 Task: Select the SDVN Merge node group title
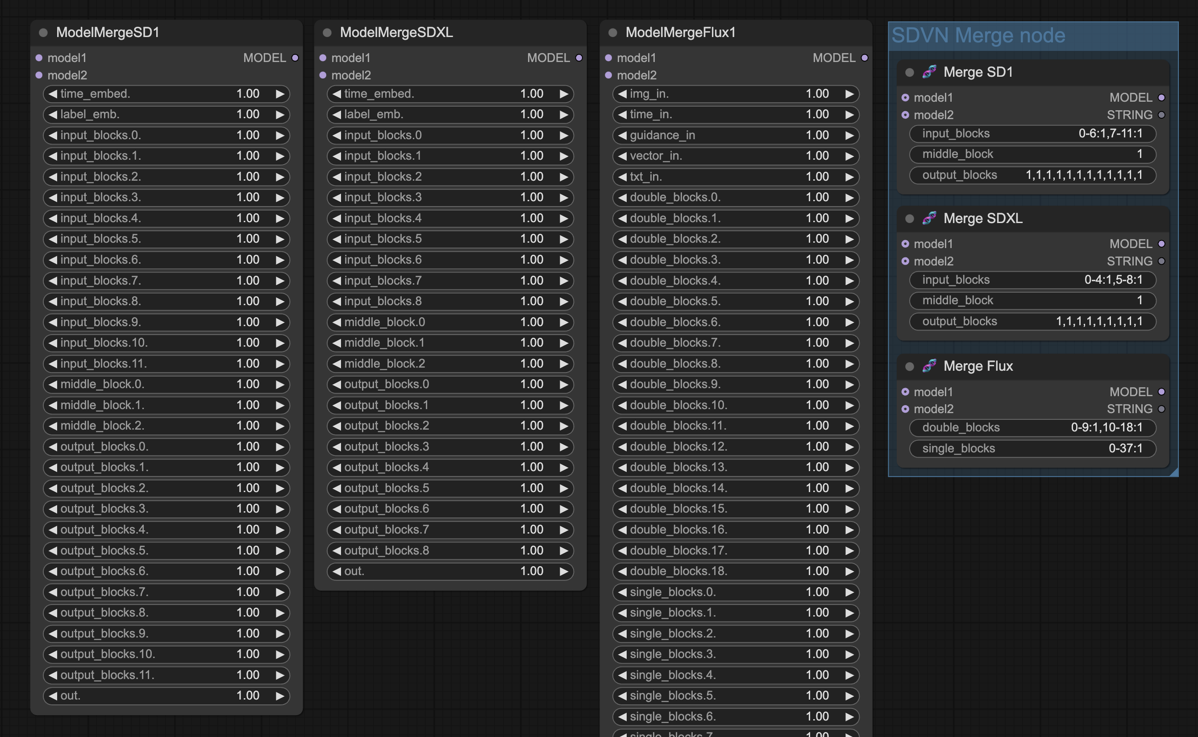[978, 36]
